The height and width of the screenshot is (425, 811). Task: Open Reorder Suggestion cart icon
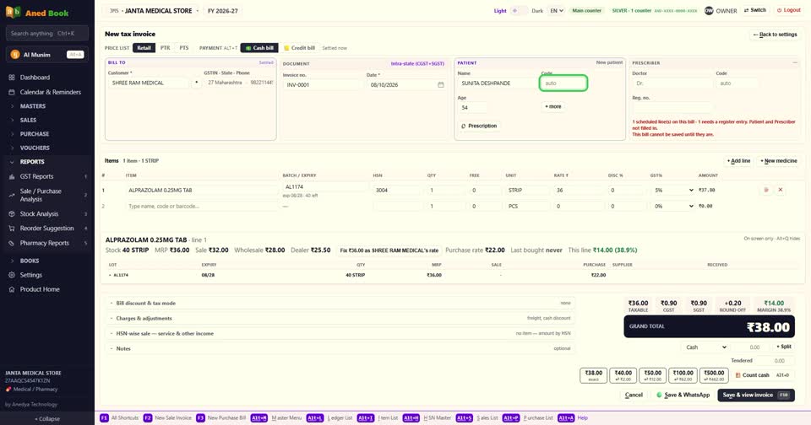[11, 229]
